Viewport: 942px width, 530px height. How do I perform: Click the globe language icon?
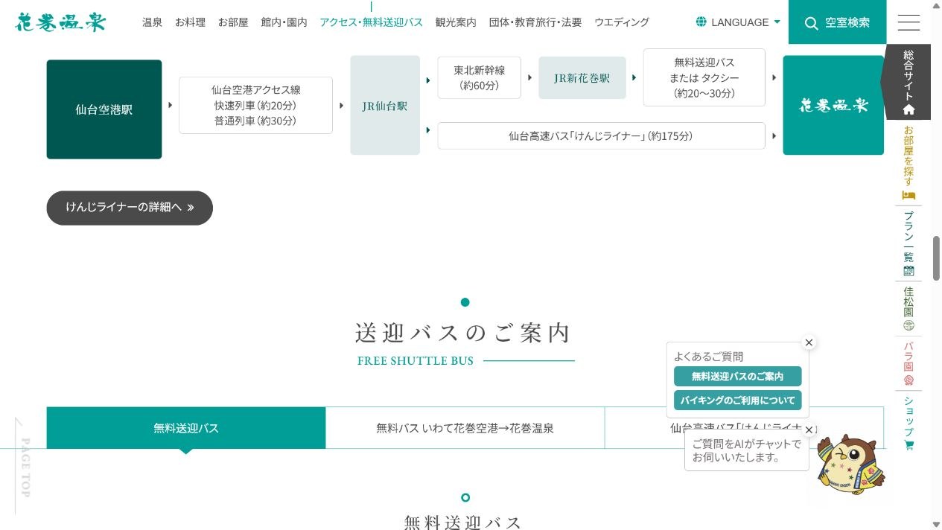pyautogui.click(x=701, y=22)
